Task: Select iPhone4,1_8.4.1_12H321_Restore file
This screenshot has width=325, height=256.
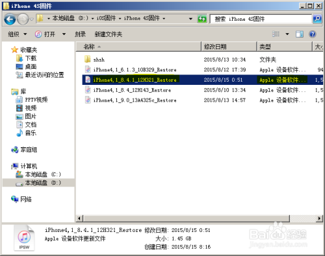Action: [x=135, y=80]
